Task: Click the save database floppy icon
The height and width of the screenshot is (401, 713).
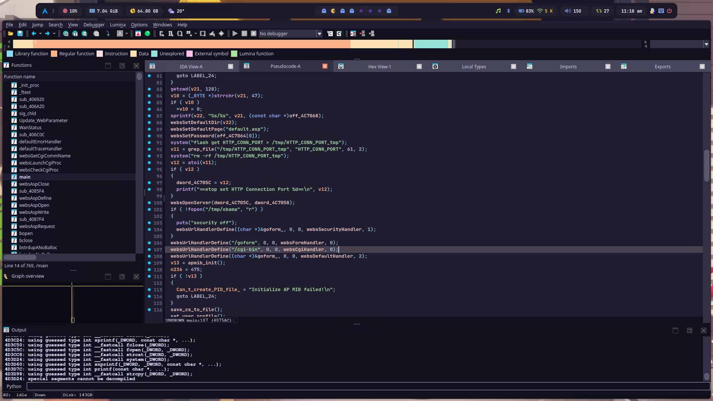Action: point(20,34)
